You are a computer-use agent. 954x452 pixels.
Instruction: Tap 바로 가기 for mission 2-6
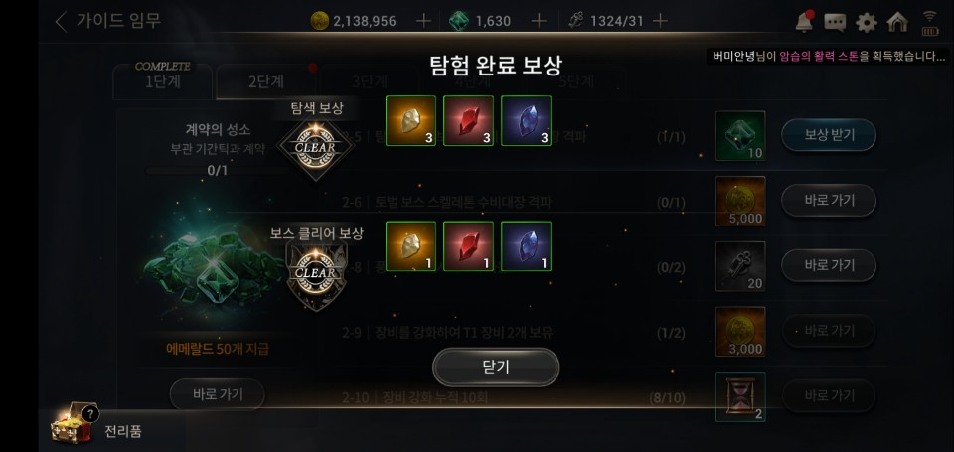click(829, 200)
